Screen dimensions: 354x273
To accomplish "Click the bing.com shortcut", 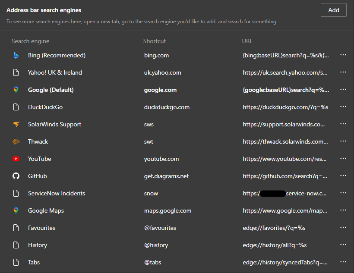I will (156, 56).
